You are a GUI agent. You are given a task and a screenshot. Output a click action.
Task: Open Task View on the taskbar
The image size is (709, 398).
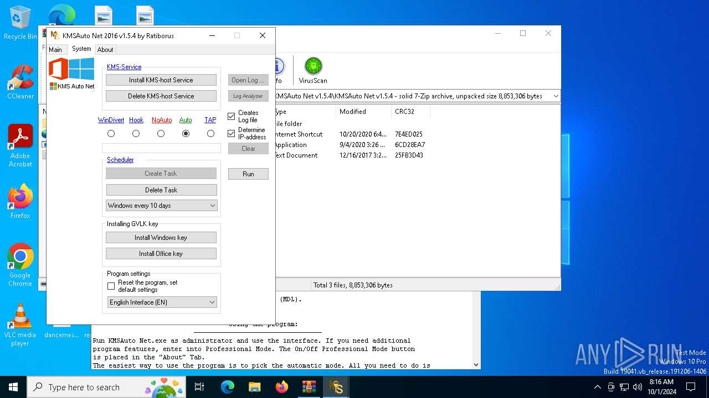(x=199, y=387)
